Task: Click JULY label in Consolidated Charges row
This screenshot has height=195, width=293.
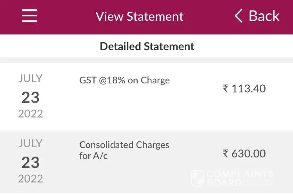Action: tap(30, 144)
